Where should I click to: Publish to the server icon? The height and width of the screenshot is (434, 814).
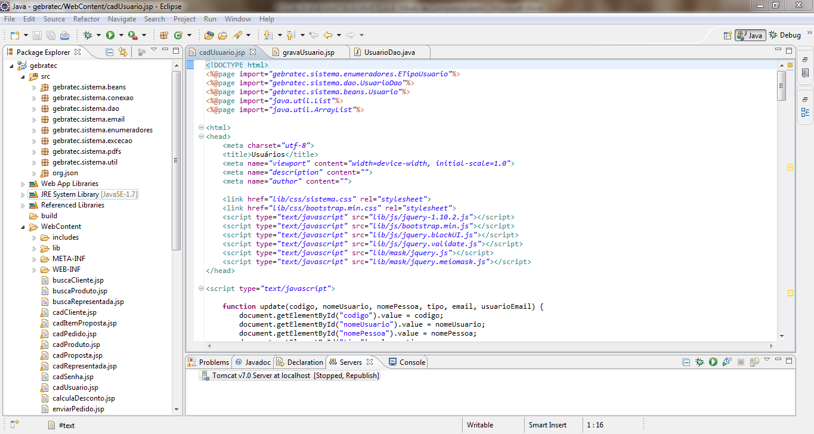click(754, 362)
